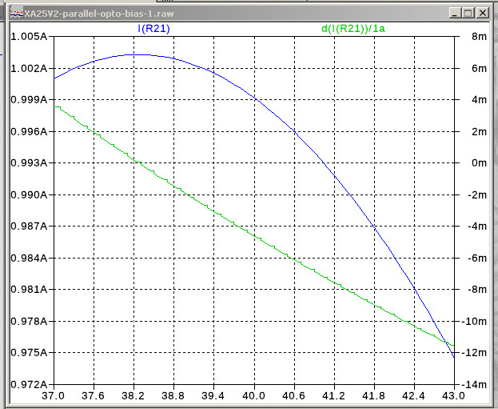Close the XA25V2-parallel-opto-bias-1.raw plot window
Image resolution: width=498 pixels, height=409 pixels.
(483, 13)
